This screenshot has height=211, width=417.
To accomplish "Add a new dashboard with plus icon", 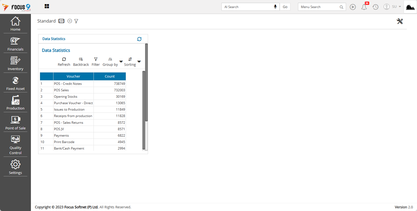I will click(70, 21).
